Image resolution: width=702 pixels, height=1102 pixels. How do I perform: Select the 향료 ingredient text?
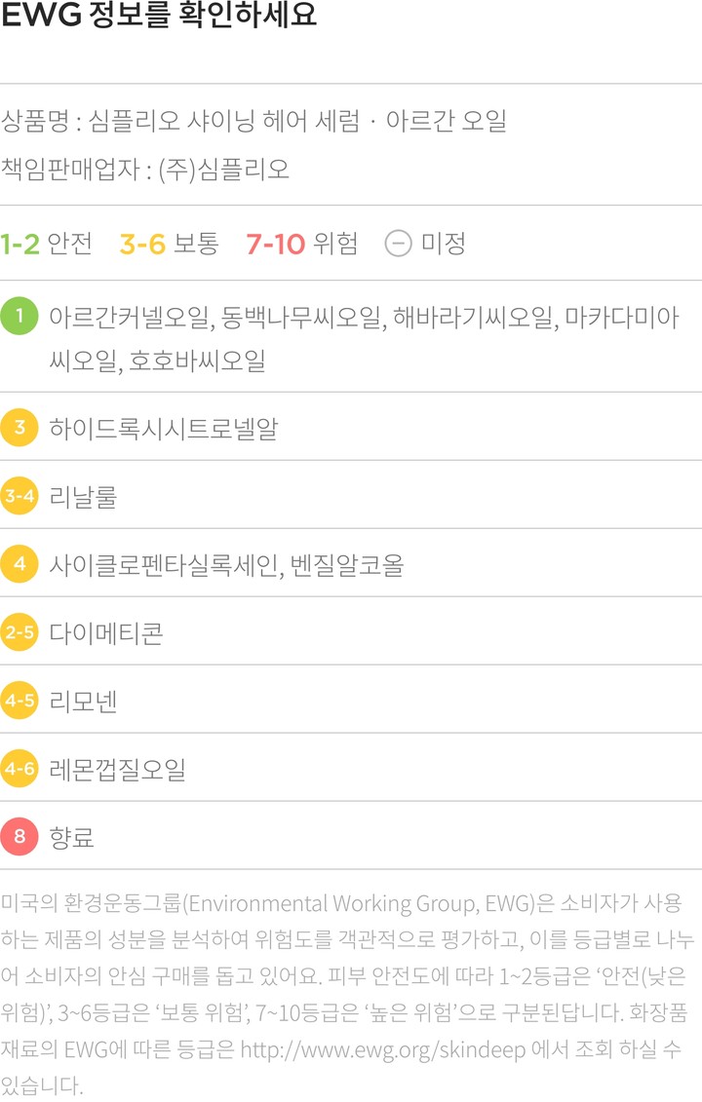point(72,837)
